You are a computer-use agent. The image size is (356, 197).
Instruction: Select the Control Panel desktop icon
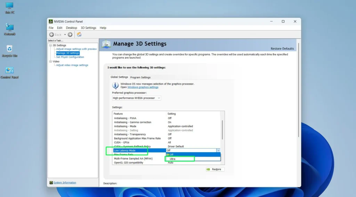coord(9,73)
